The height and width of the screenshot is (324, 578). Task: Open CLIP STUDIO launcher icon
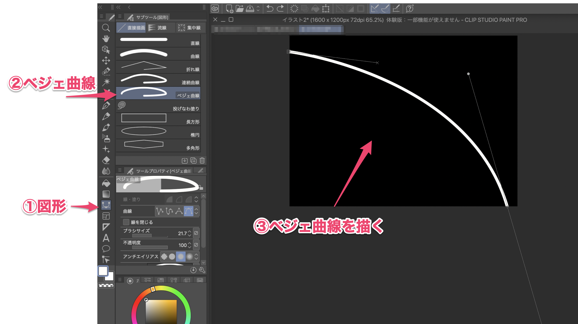point(215,9)
